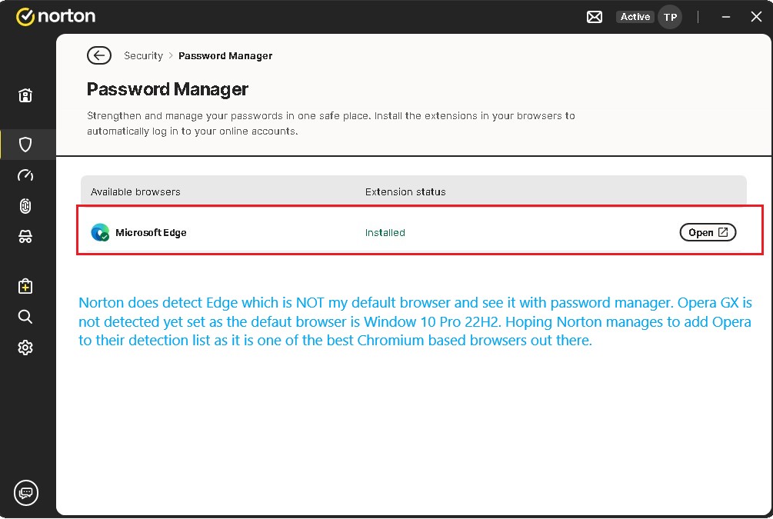Click the Password Manager page heading

pos(168,89)
